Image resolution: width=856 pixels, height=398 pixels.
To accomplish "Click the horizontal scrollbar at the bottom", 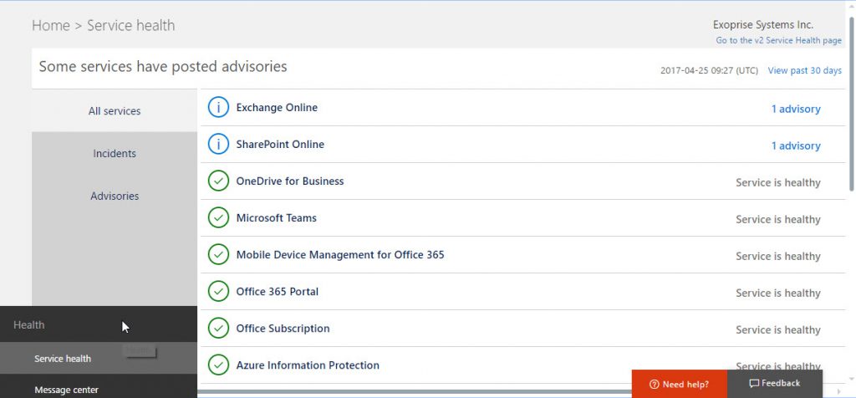I will 415,391.
